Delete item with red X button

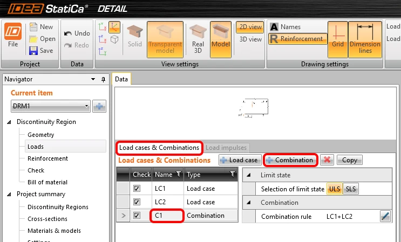click(327, 160)
